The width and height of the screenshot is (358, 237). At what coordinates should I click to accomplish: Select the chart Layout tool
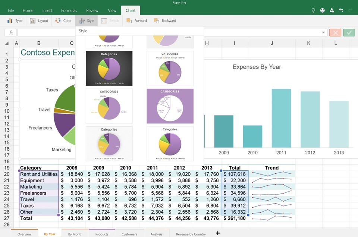[x=39, y=20]
